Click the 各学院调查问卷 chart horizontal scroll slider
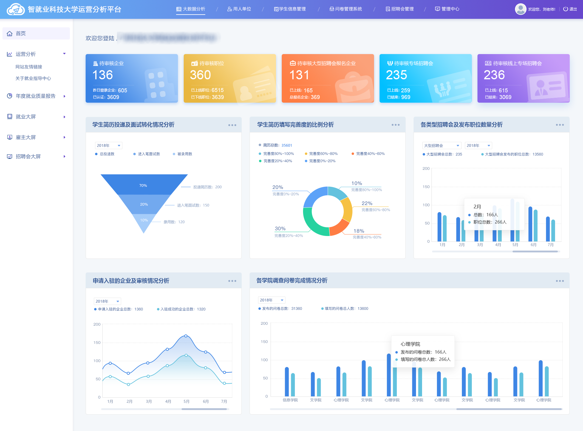Image resolution: width=583 pixels, height=431 pixels. (x=509, y=409)
